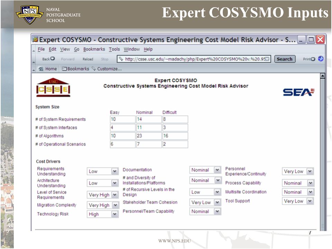
Task: Click Difficult System Requirements field
Action: click(x=175, y=119)
